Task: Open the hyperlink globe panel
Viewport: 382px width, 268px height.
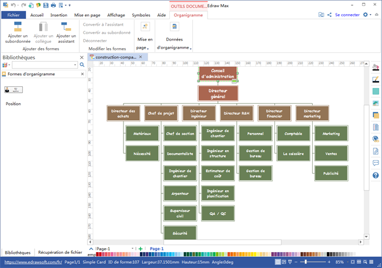Action: 376,139
